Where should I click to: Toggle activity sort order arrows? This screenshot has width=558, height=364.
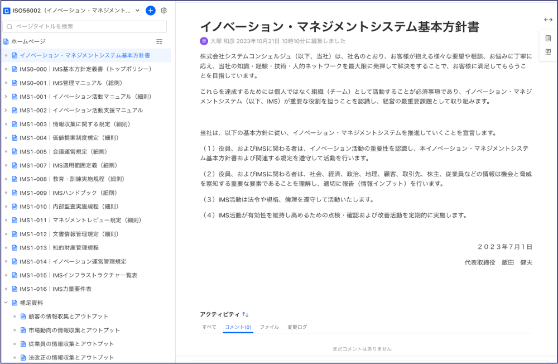[x=246, y=314]
